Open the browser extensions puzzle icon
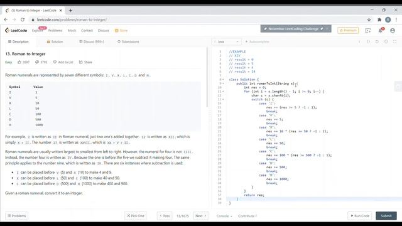Screen dimensions: 402x226 379,19
